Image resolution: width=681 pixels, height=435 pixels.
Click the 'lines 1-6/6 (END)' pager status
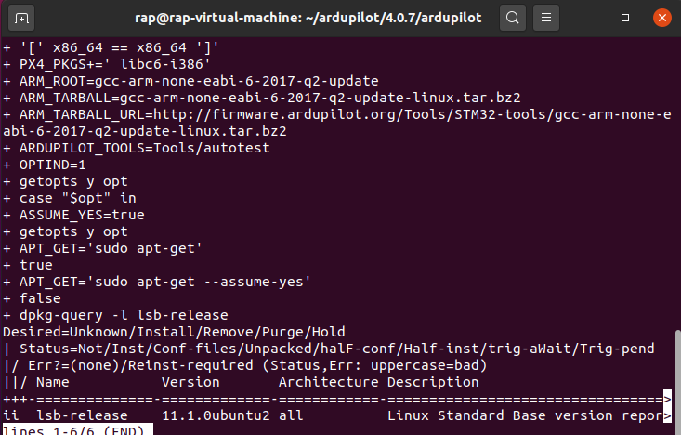[78, 430]
